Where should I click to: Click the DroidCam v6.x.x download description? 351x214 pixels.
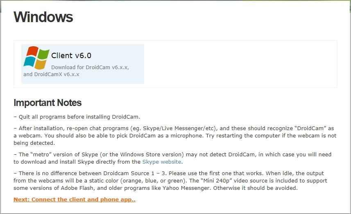pos(90,67)
